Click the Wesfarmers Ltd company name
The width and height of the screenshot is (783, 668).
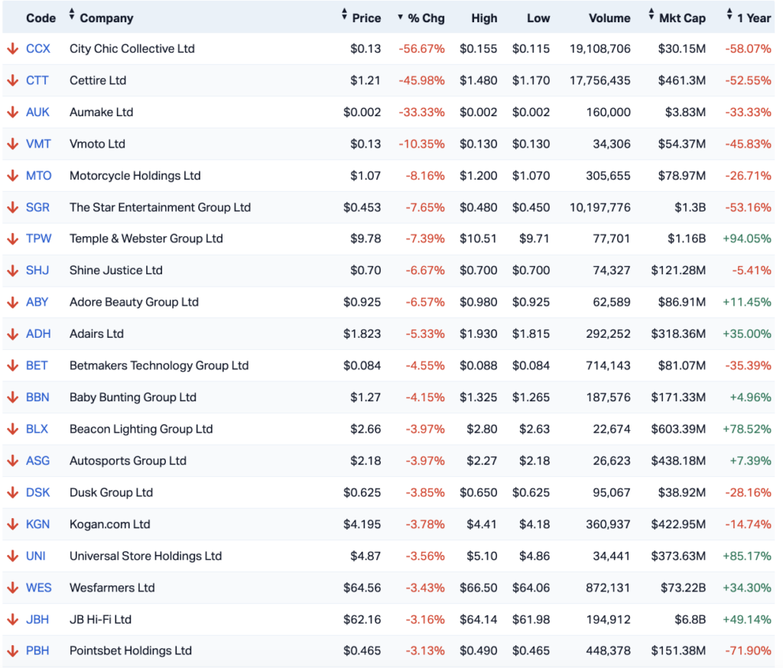[x=112, y=588]
